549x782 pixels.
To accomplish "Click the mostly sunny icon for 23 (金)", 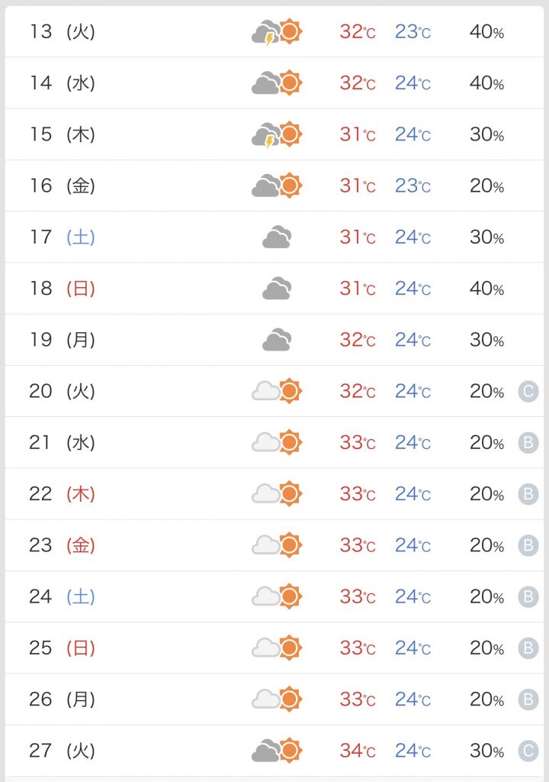I will click(x=277, y=545).
